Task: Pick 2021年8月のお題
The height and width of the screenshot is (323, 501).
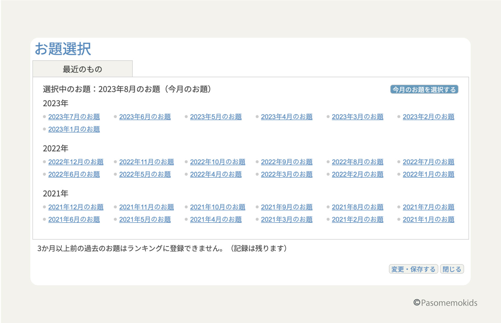Action: point(357,207)
